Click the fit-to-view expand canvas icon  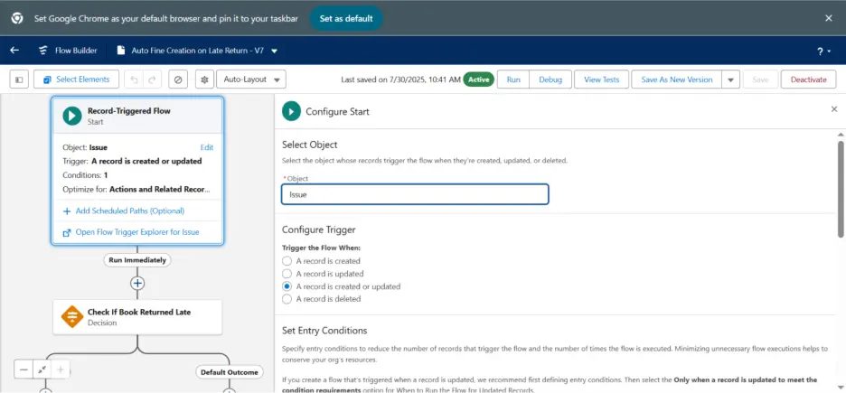(42, 370)
